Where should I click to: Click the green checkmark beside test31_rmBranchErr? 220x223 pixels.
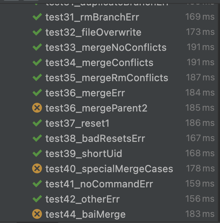37,17
